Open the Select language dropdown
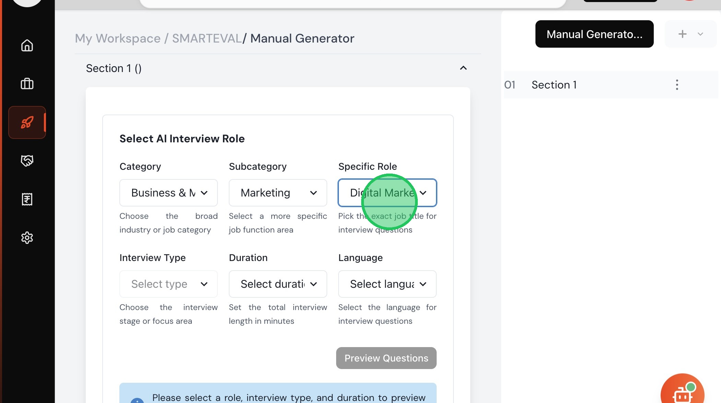The height and width of the screenshot is (403, 721). click(387, 284)
